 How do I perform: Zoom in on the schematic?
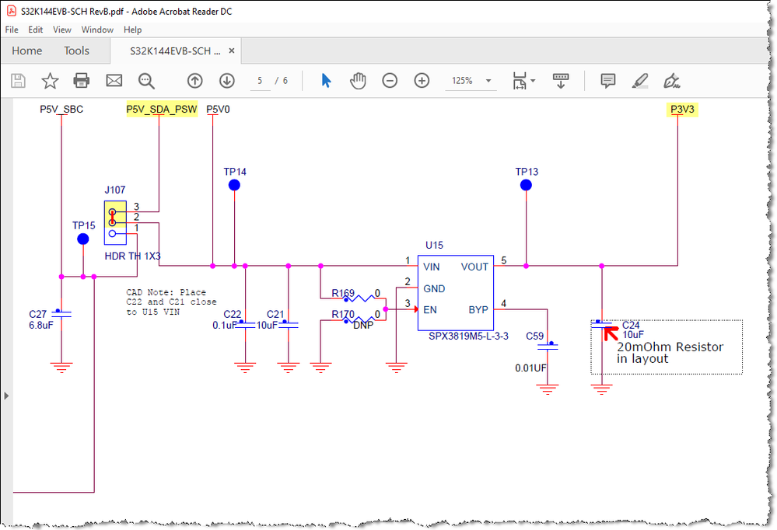coord(420,80)
